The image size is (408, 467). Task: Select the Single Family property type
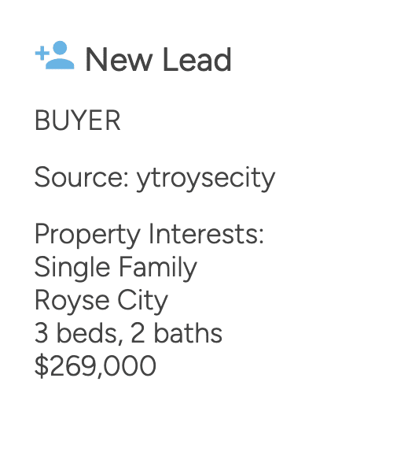[x=116, y=269]
